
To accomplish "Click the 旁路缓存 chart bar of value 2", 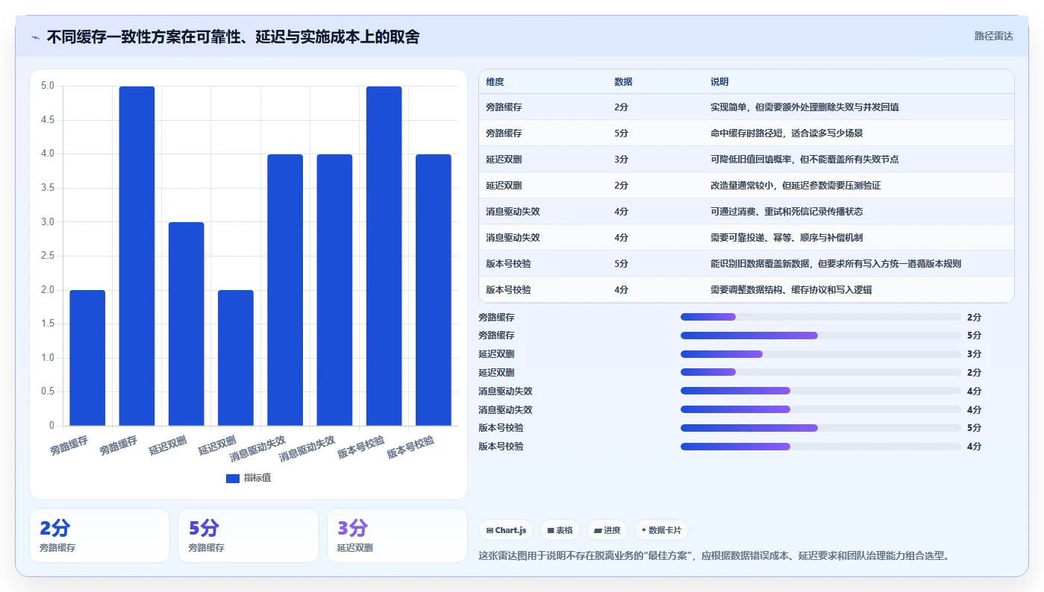I will point(87,358).
